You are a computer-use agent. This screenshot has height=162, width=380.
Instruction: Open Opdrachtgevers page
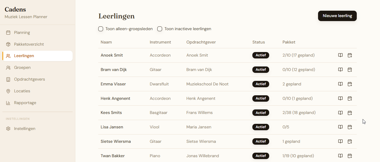29,79
